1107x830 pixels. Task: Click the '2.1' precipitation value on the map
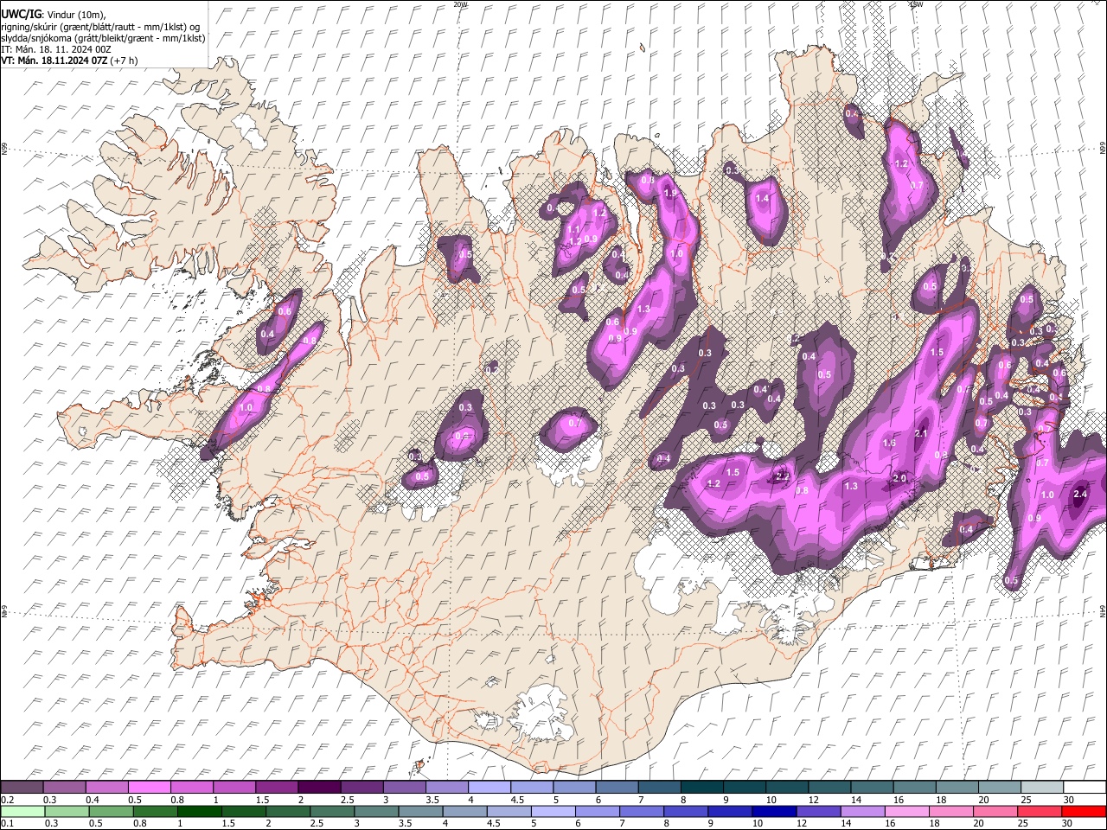coord(921,434)
